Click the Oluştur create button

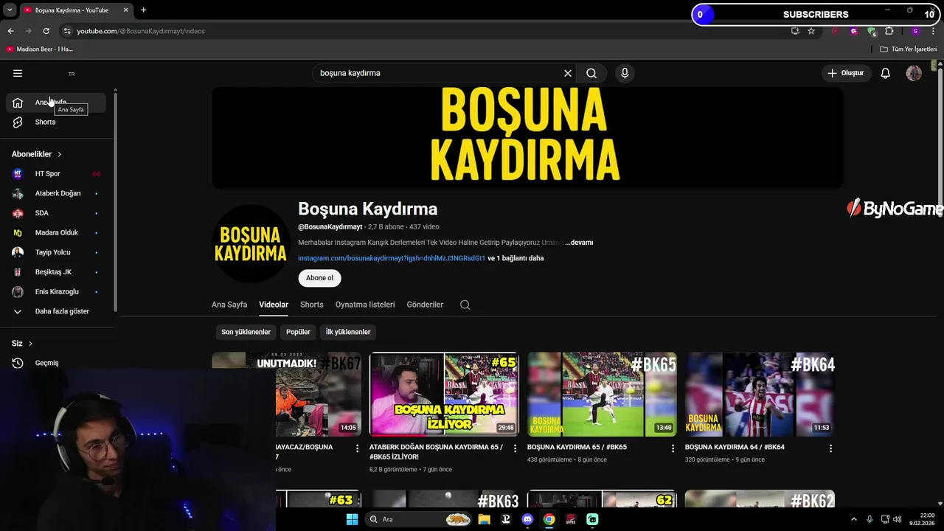click(x=847, y=73)
